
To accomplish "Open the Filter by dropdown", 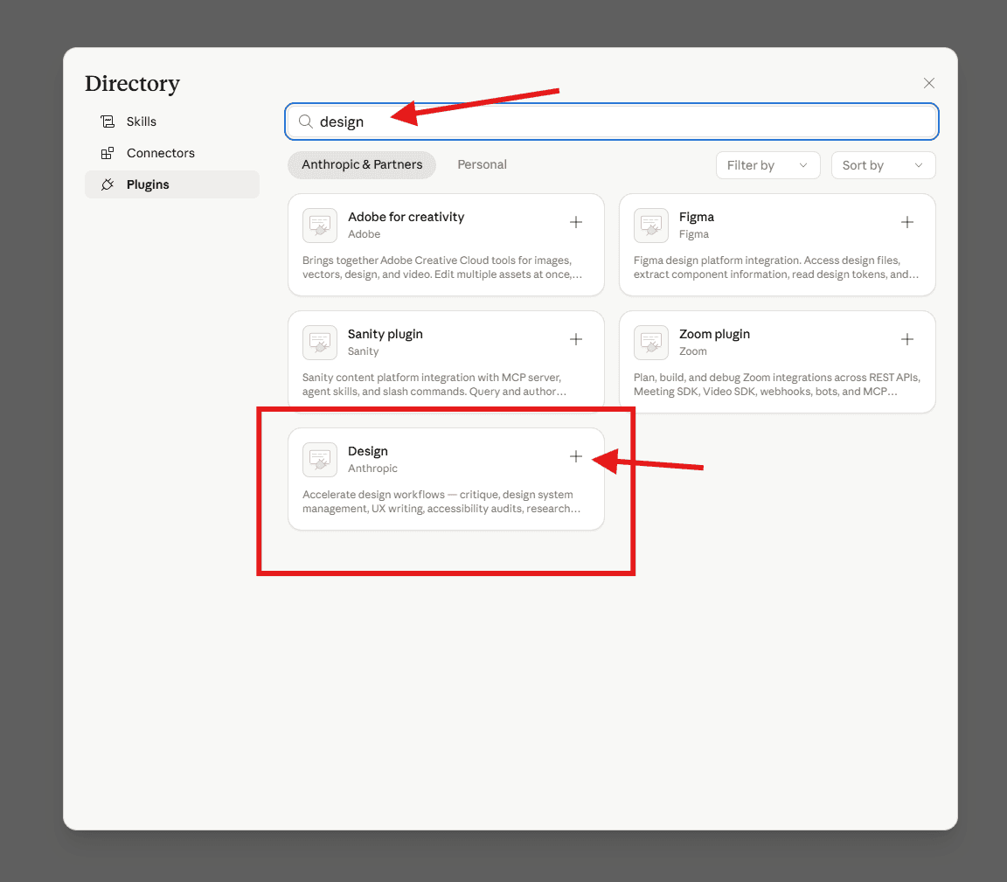I will [767, 165].
